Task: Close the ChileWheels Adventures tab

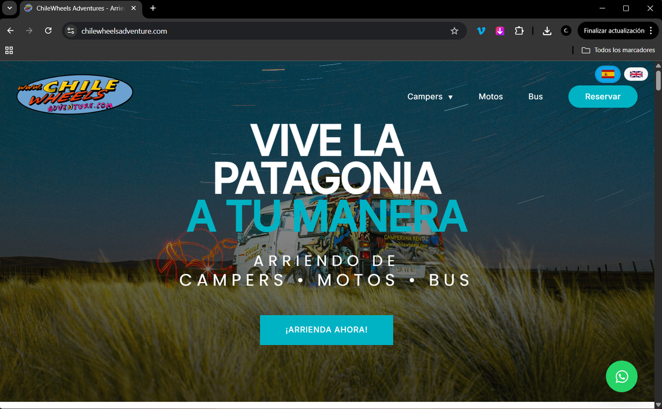Action: click(x=133, y=8)
